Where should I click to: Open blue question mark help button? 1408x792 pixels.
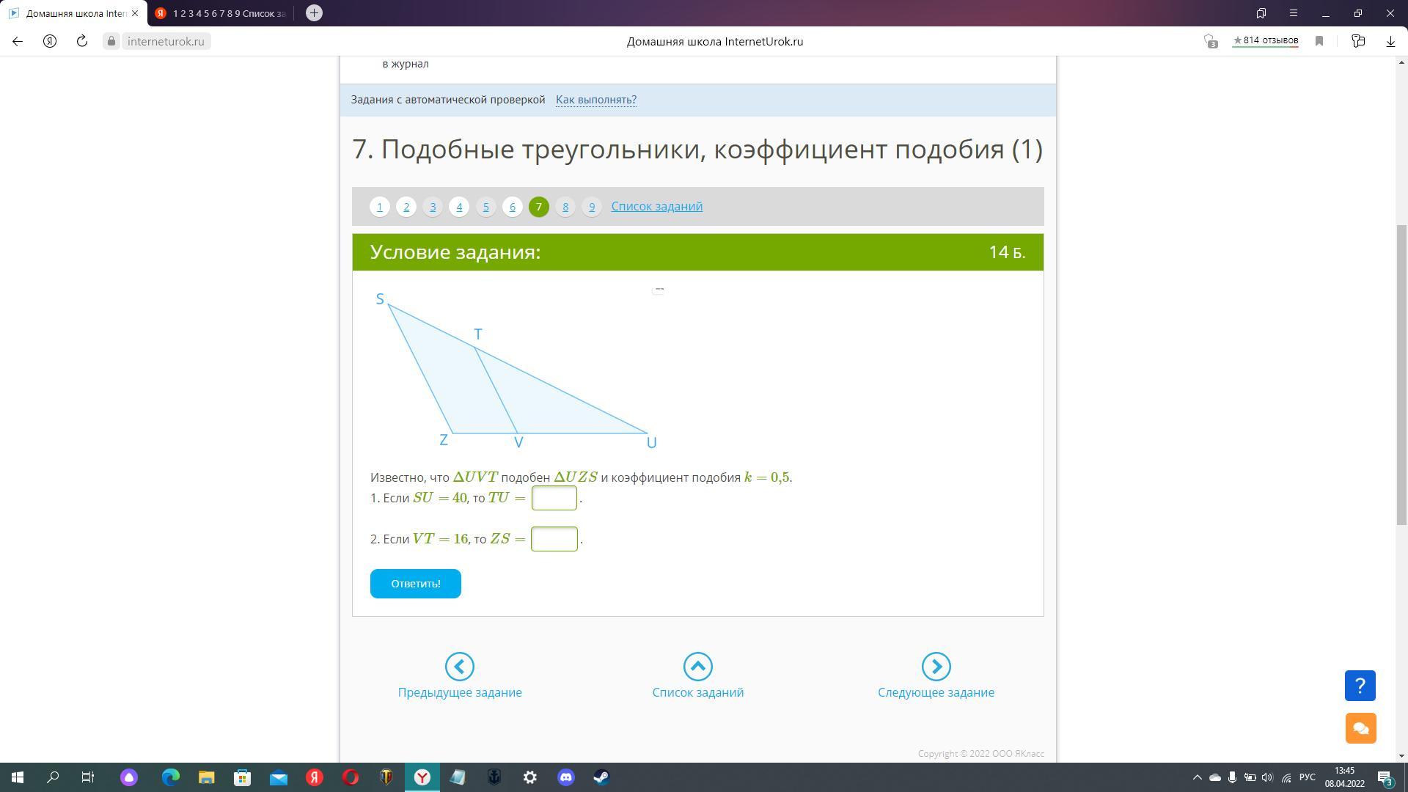point(1360,686)
